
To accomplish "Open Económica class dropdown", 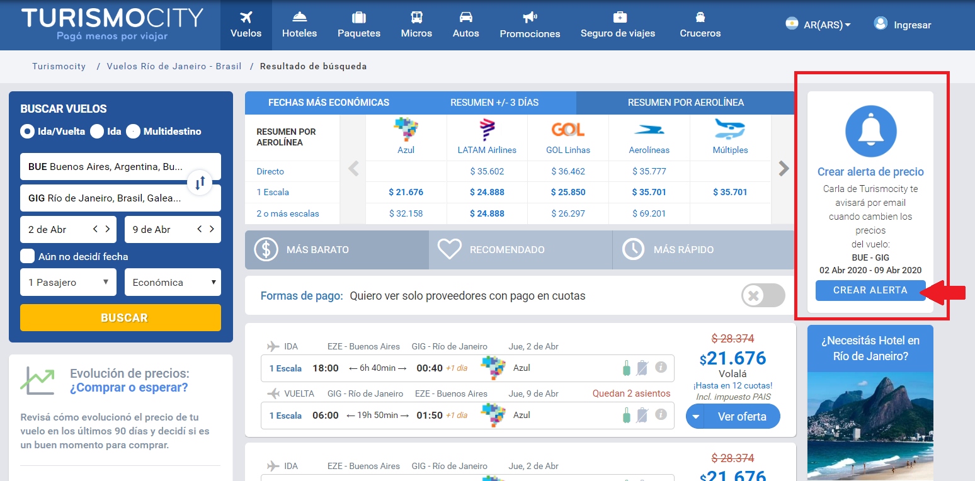I will (173, 282).
